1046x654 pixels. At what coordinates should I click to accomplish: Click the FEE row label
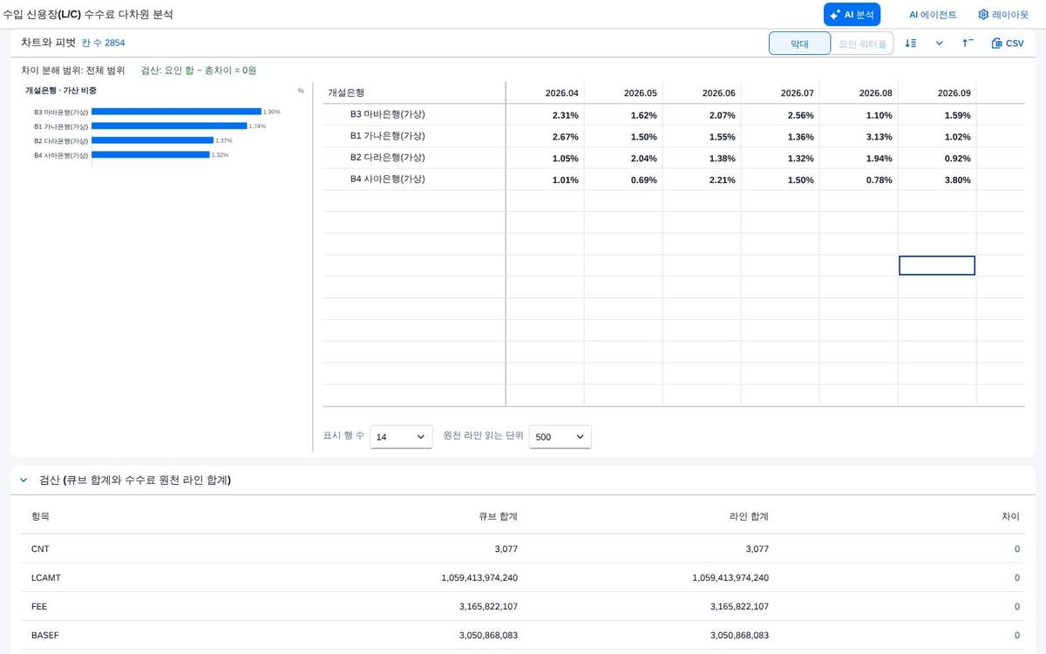(x=39, y=607)
